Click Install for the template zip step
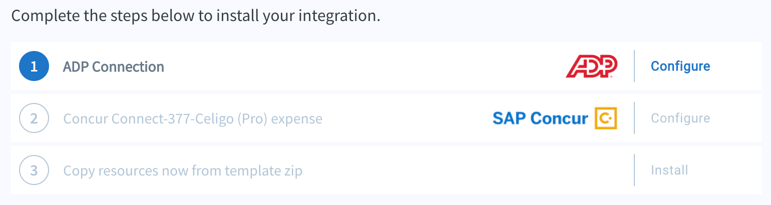This screenshot has width=771, height=205. [x=669, y=170]
